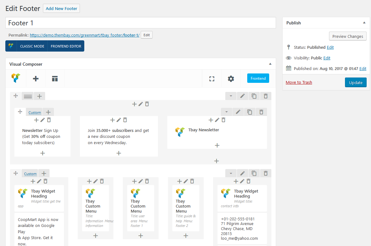The width and height of the screenshot is (371, 246).
Task: Toggle the second Custom row dropdown arrow
Action: pyautogui.click(x=231, y=173)
